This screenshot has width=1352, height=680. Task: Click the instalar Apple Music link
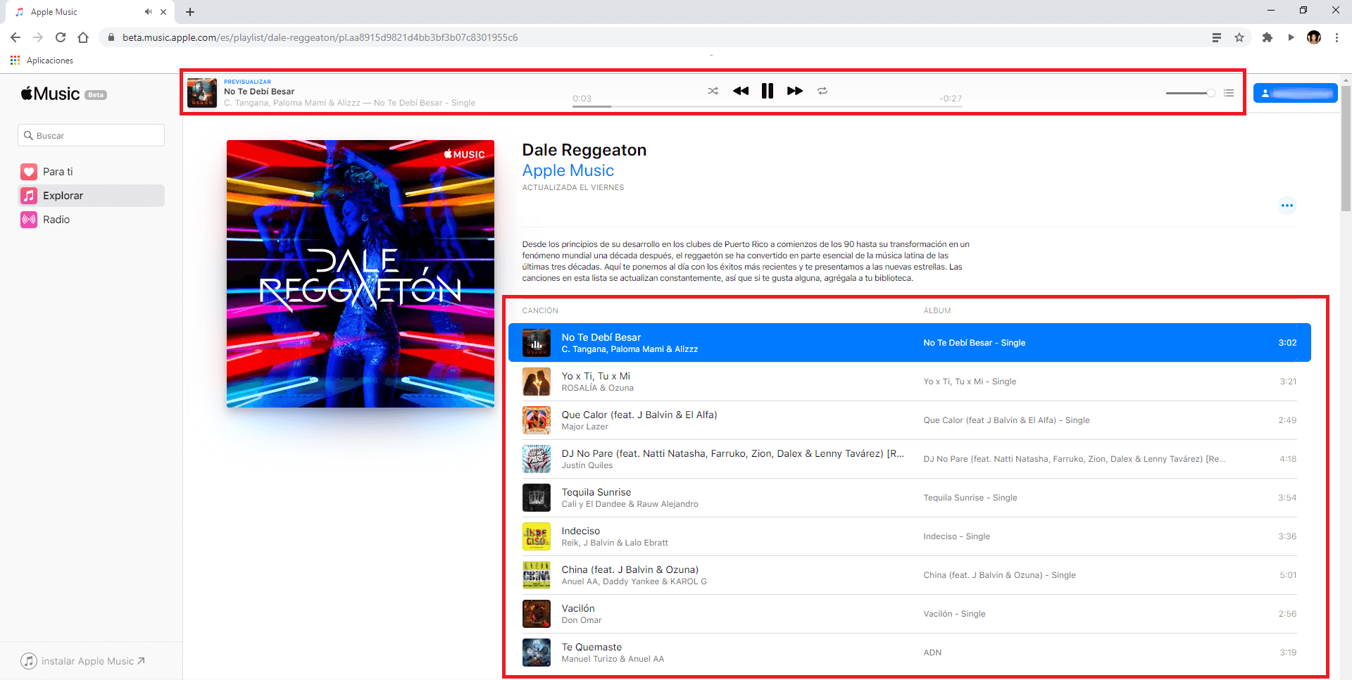(83, 661)
